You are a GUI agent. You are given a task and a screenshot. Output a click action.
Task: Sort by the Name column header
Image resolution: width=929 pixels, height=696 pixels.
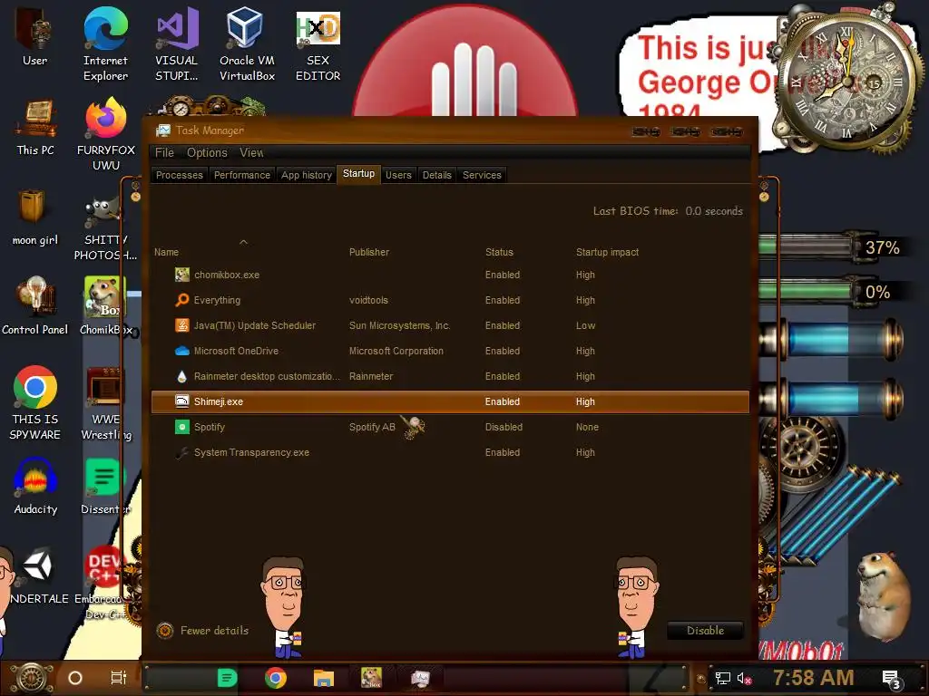click(167, 252)
